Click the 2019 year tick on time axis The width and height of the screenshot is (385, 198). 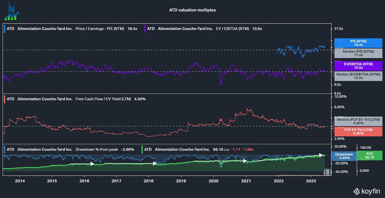[181, 181]
